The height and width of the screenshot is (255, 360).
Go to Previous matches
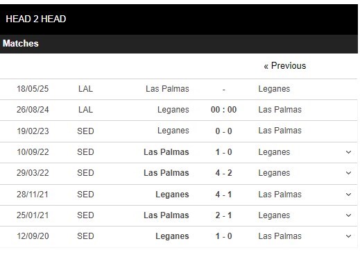285,66
